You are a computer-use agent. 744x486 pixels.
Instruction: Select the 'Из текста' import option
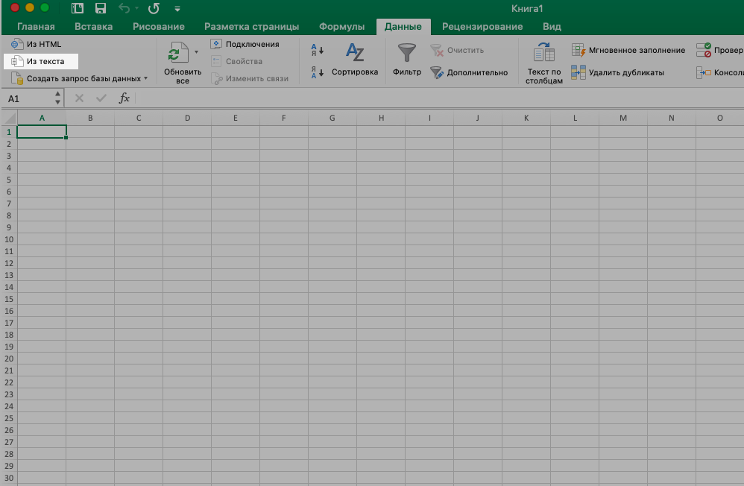[x=41, y=61]
